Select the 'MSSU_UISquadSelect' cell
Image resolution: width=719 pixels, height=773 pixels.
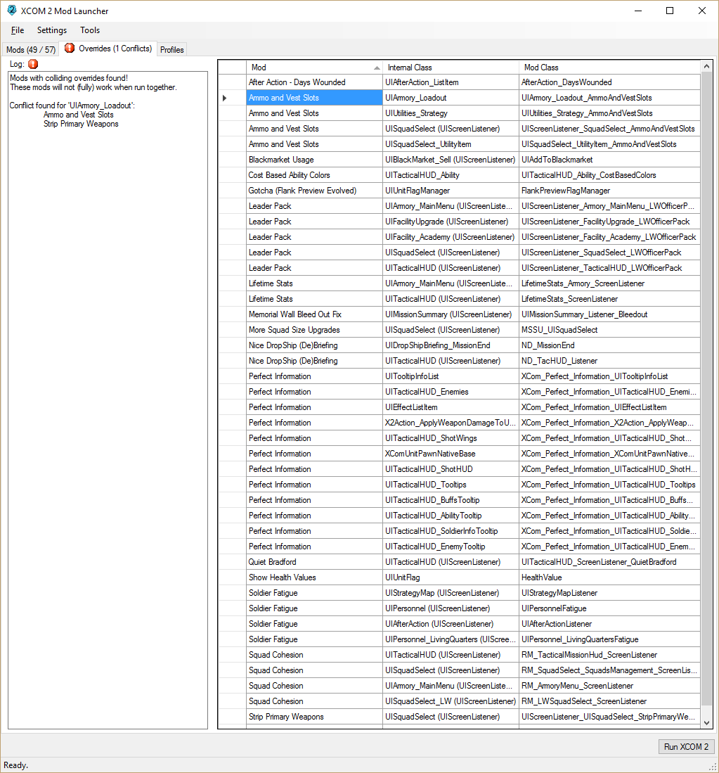pos(609,330)
